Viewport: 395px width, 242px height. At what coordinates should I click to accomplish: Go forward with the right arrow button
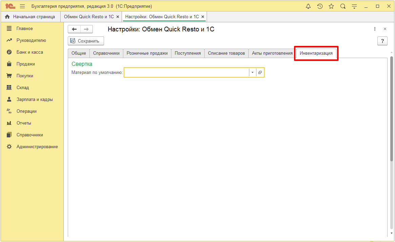coord(86,29)
